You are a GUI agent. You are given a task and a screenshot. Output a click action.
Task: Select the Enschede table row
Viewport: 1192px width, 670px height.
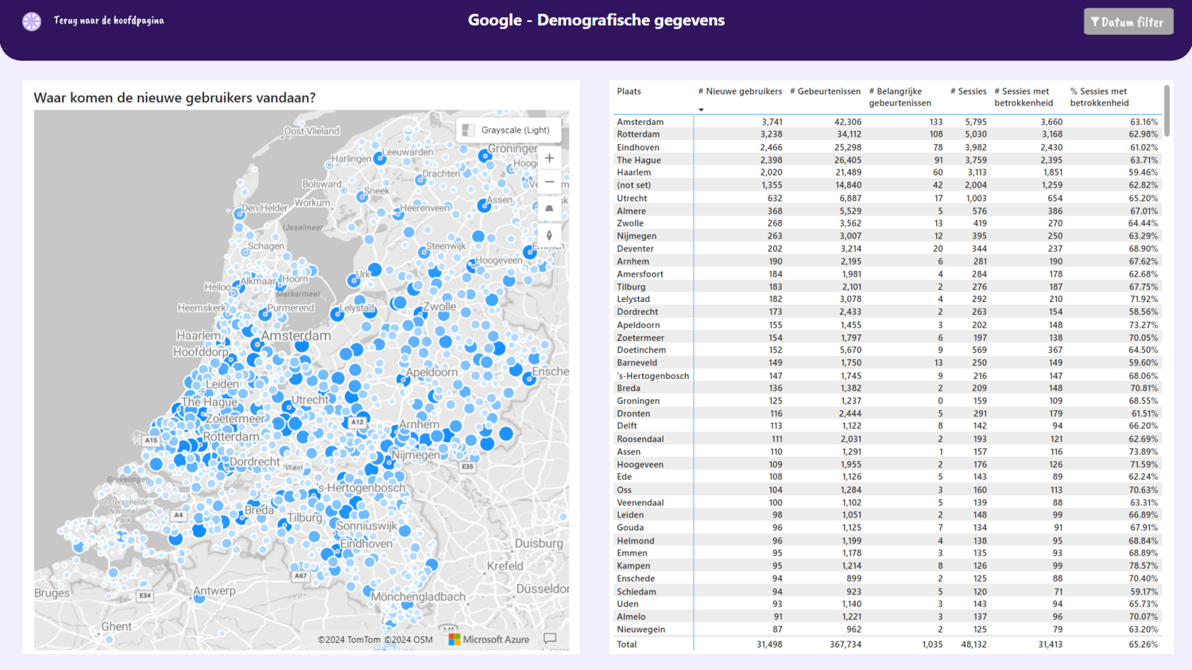click(888, 579)
